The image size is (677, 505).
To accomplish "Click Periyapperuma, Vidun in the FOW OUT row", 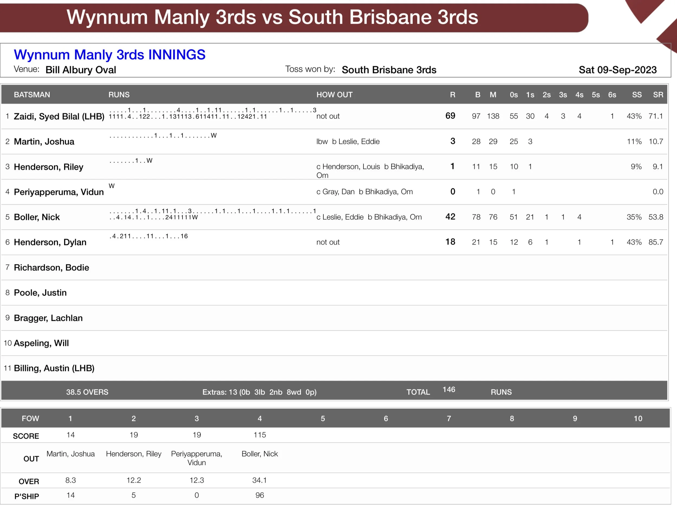I will [197, 458].
